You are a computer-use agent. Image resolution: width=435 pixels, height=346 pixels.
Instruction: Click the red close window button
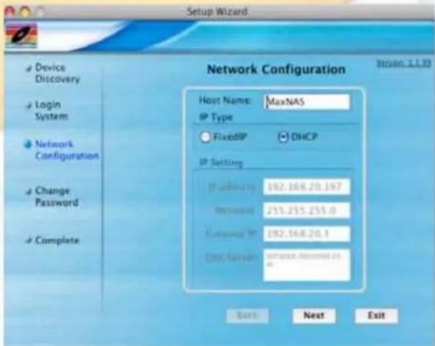click(x=9, y=12)
